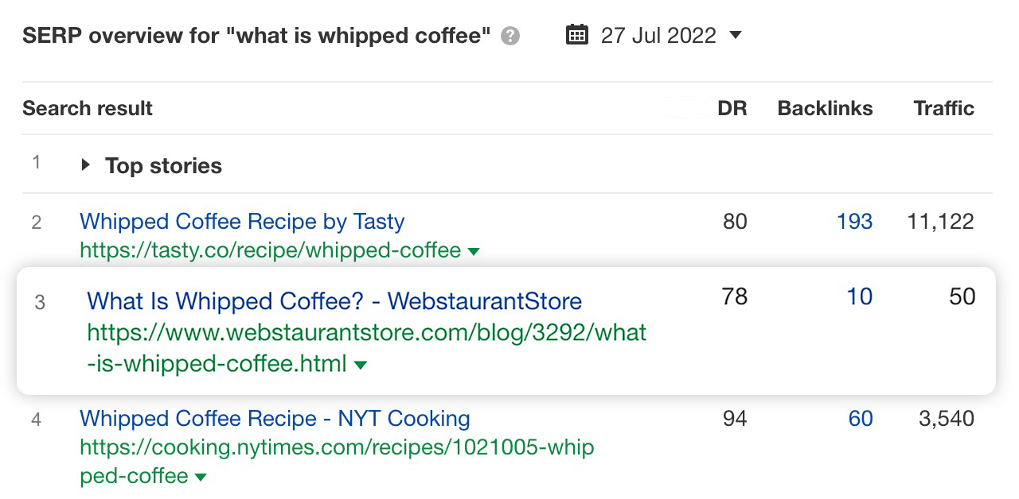
Task: Click the 60 backlinks count for NYT Cooking
Action: point(861,419)
